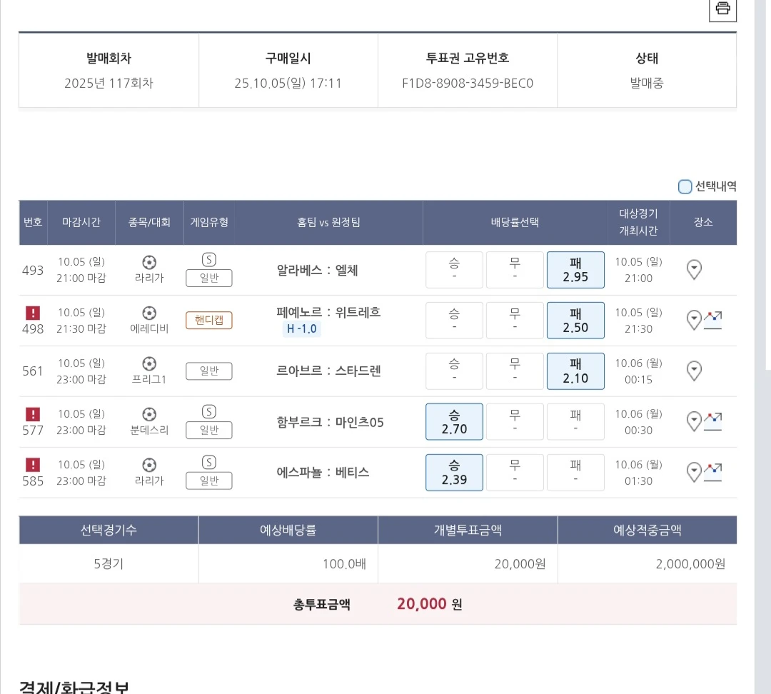This screenshot has width=771, height=694.
Task: Open odds trend chart for 페예노르 : 위트레흐
Action: pyautogui.click(x=713, y=321)
